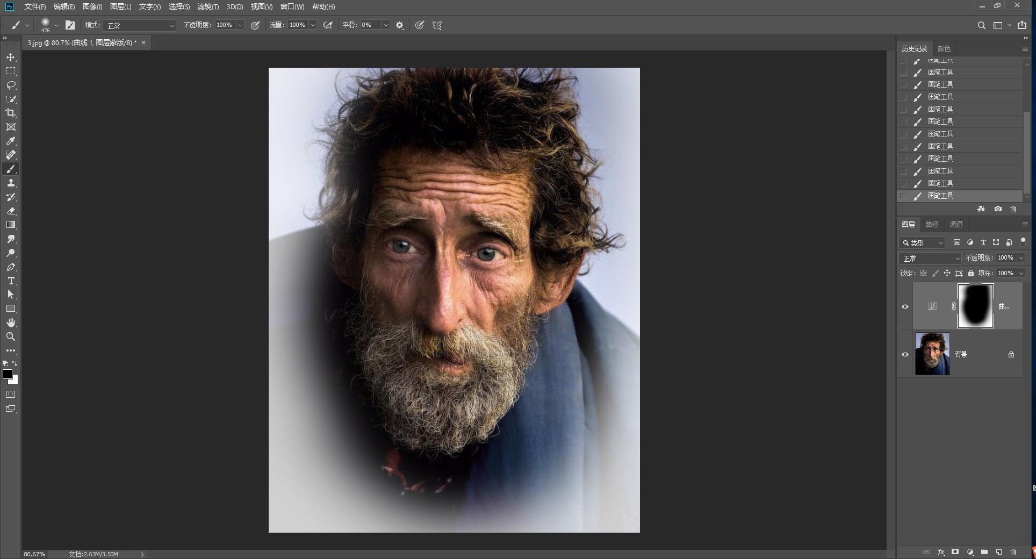Select the History Brush tool
This screenshot has height=559, width=1036.
point(11,197)
